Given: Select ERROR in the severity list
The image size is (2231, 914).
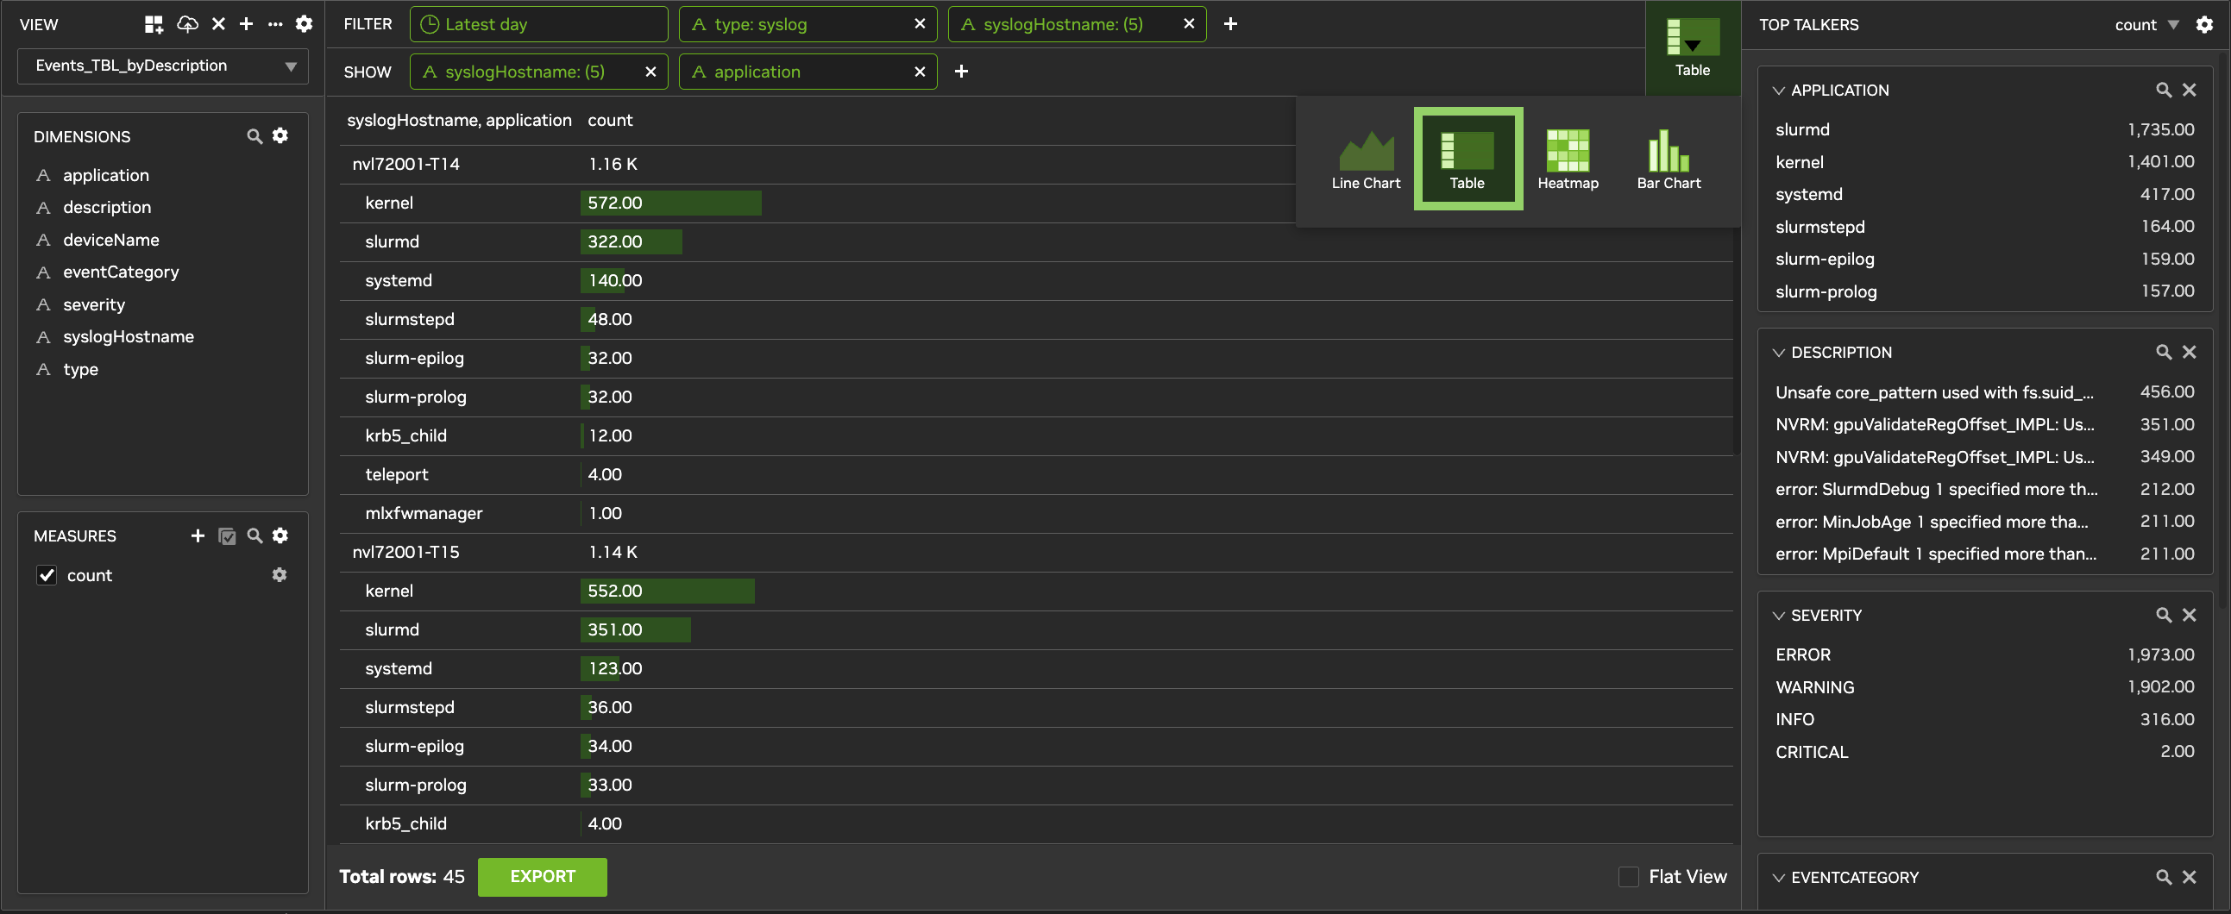Looking at the screenshot, I should pyautogui.click(x=1984, y=655).
